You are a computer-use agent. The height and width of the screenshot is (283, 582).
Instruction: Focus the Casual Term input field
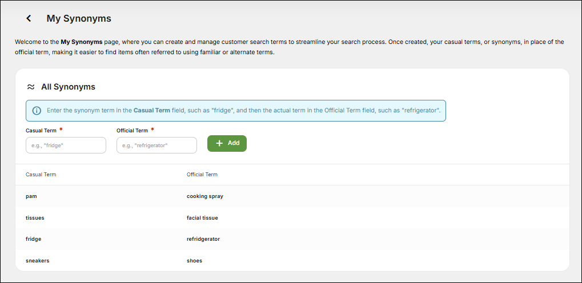(x=66, y=145)
